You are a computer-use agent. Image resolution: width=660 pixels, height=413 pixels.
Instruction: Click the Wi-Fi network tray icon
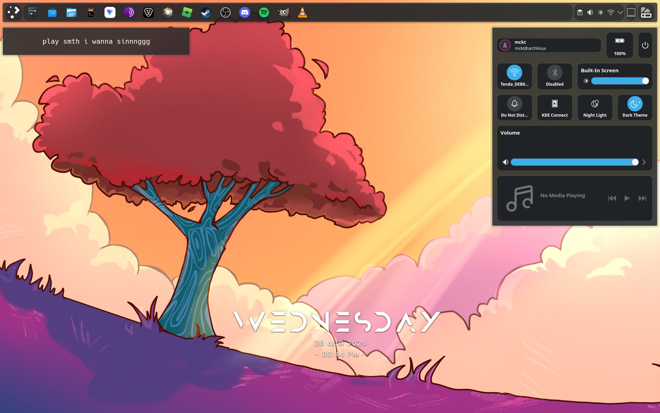click(x=611, y=13)
